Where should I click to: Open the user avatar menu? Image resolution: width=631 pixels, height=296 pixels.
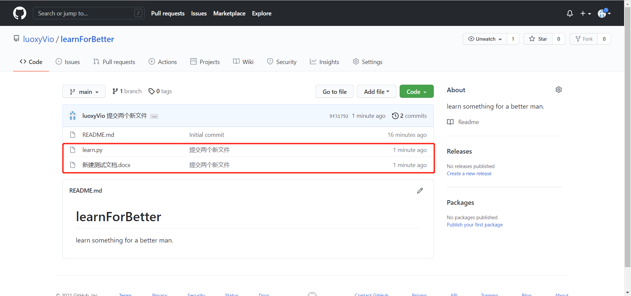click(x=604, y=13)
